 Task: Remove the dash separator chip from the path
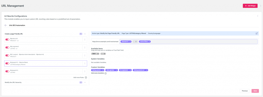pyautogui.click(x=136, y=42)
